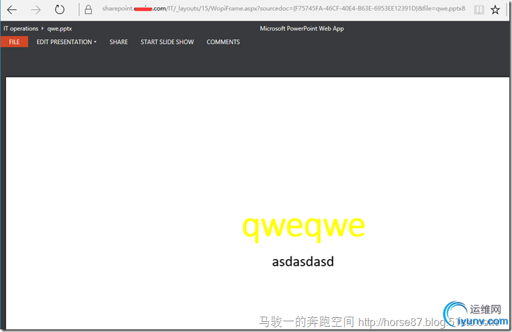Click the padlock security icon
Screen dimensions: 512x332
pyautogui.click(x=88, y=9)
